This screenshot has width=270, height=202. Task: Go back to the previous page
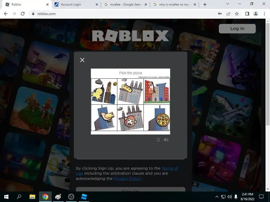click(x=6, y=14)
